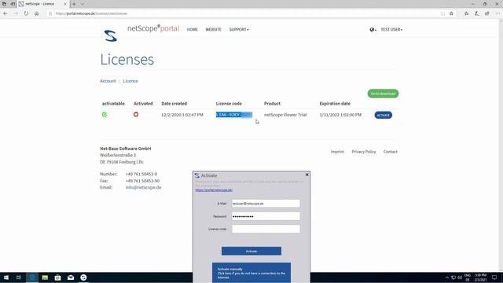Reload the page with the refresh icon

tap(26, 13)
